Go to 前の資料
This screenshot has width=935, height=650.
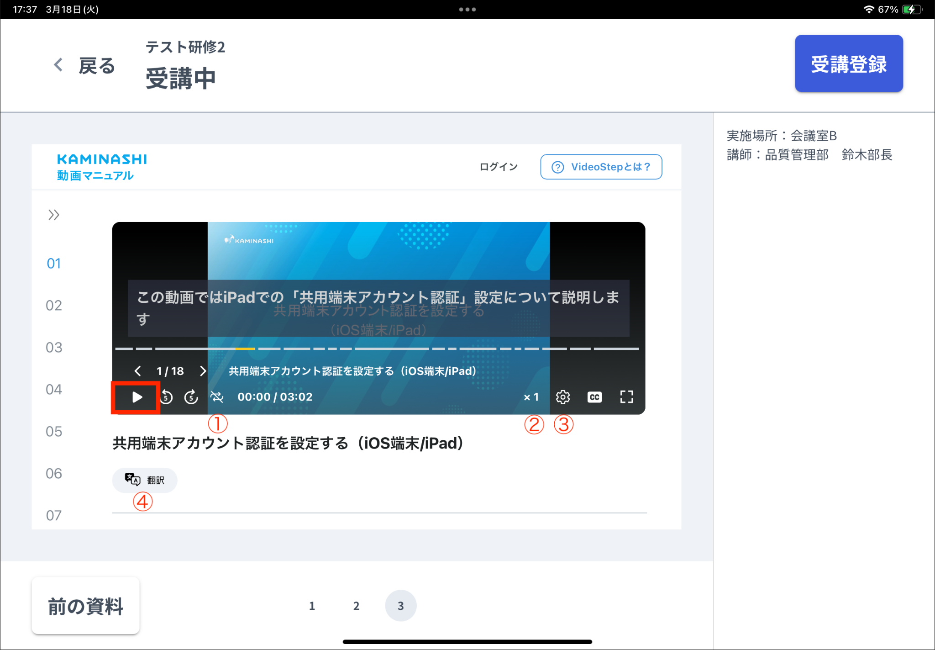(86, 606)
